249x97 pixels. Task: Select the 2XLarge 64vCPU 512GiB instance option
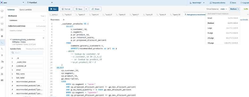223,38
